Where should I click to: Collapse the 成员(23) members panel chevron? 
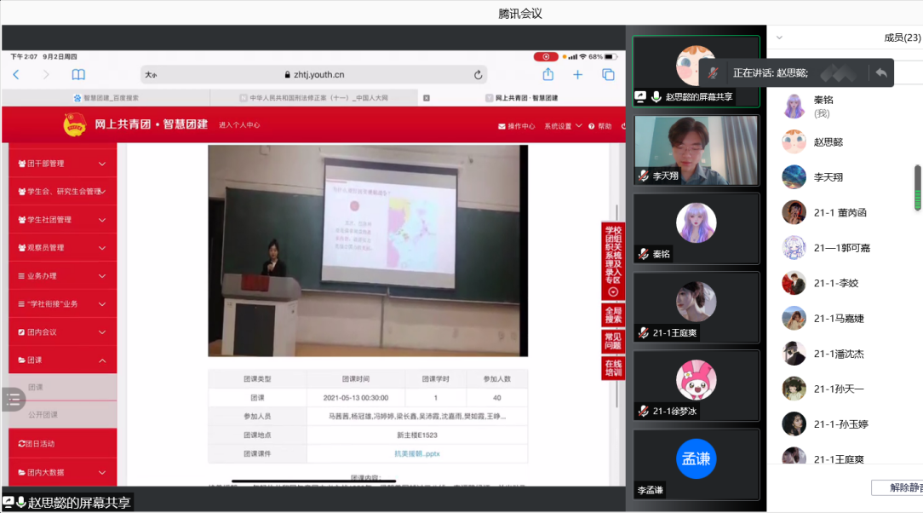779,37
